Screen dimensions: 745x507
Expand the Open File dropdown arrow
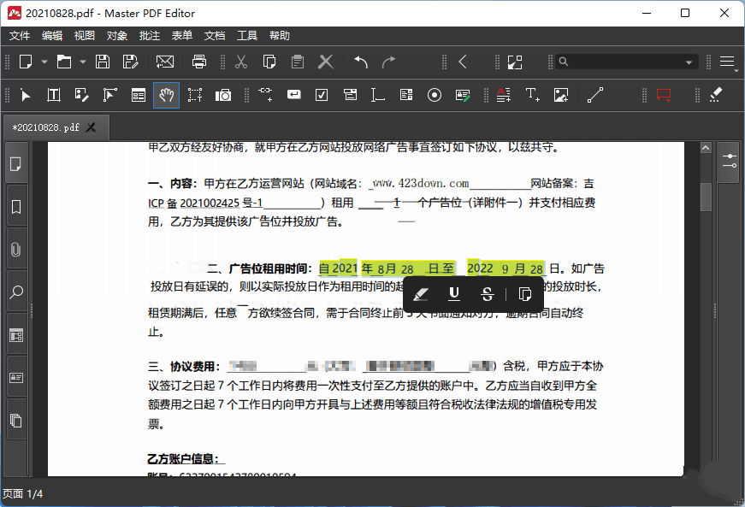coord(81,62)
